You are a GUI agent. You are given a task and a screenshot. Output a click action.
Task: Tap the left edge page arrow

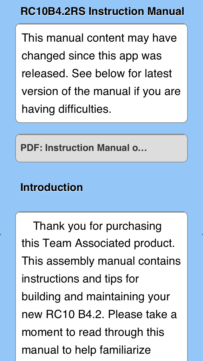click(x=1, y=234)
